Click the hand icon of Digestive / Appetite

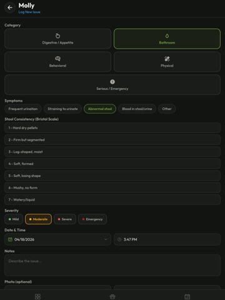(x=57, y=36)
